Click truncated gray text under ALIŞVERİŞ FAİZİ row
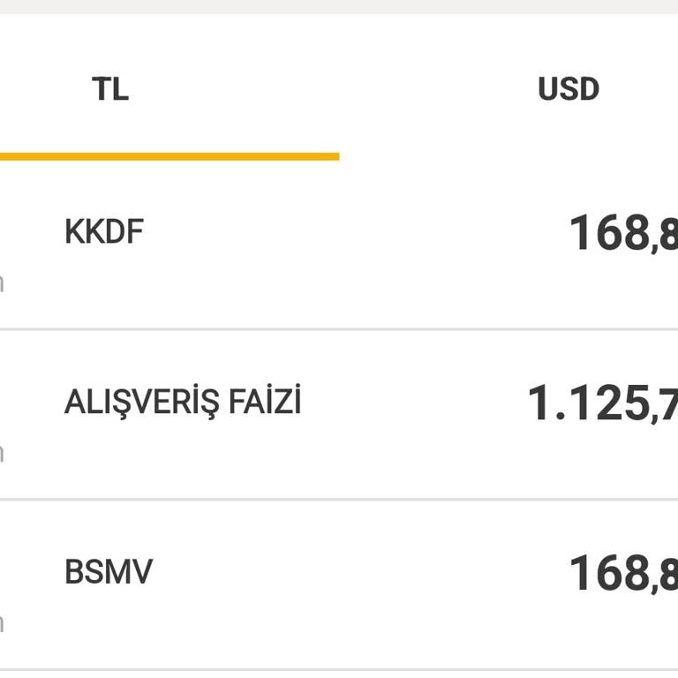 click(x=2, y=454)
